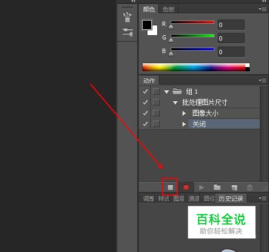269x252 pixels.
Task: Play the selected action
Action: click(x=201, y=188)
